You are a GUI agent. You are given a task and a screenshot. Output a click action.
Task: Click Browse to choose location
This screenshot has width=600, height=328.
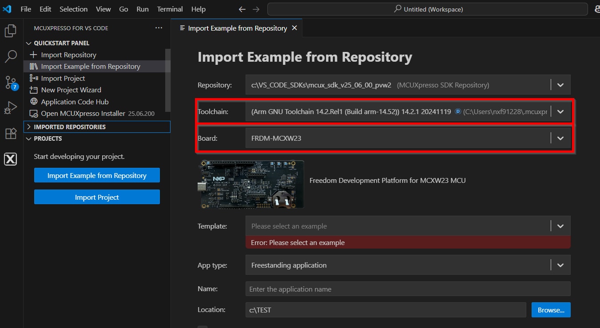[x=551, y=310]
